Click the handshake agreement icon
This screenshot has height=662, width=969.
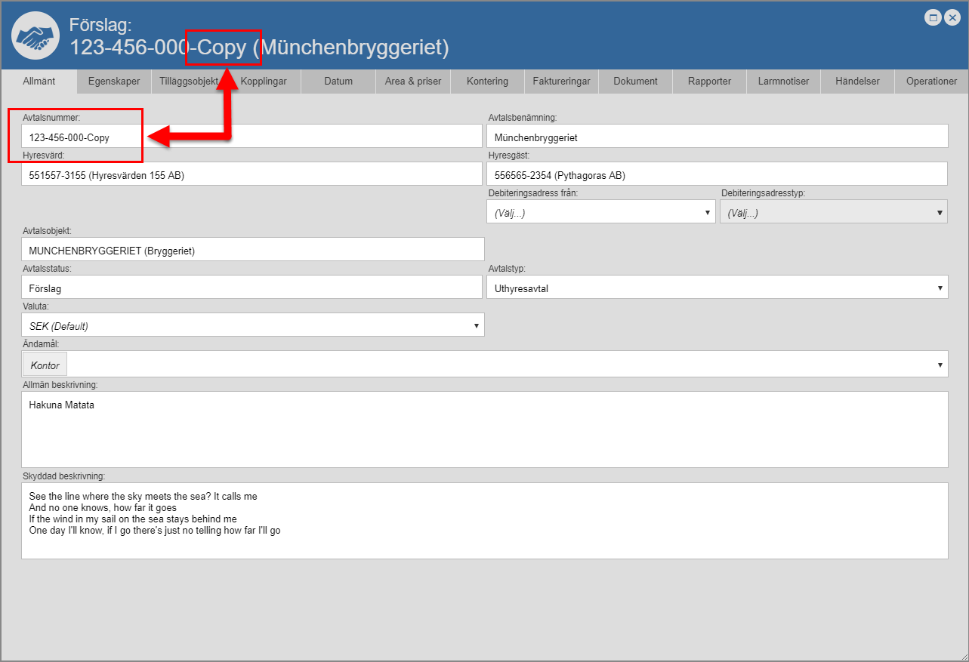36,37
